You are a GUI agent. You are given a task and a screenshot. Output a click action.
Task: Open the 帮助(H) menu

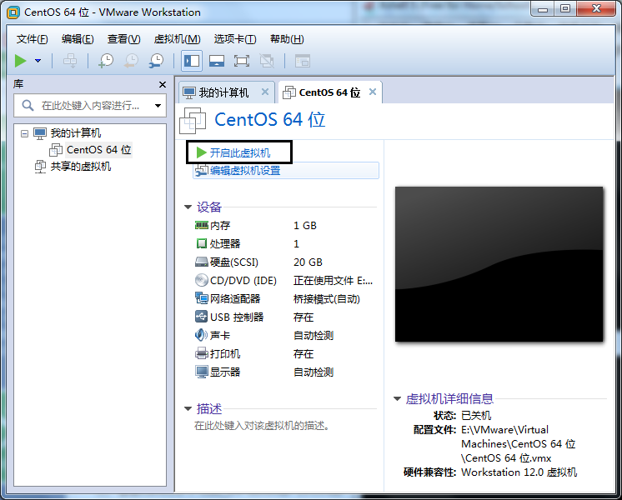click(x=287, y=39)
